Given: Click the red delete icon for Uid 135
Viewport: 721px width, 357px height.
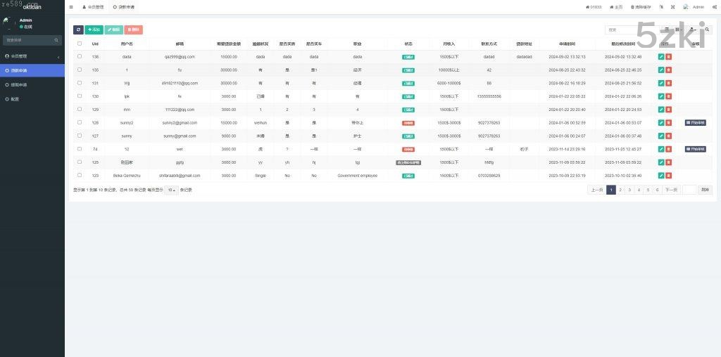Looking at the screenshot, I should pyautogui.click(x=669, y=70).
